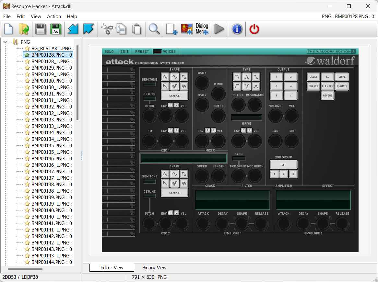This screenshot has height=282, width=378.
Task: Click the star icon beside BMP00132.PNG
Action: (x=27, y=107)
